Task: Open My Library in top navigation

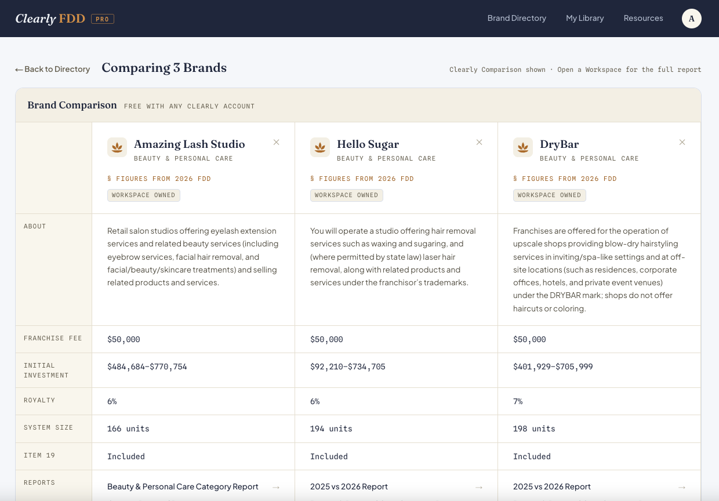Action: coord(584,19)
